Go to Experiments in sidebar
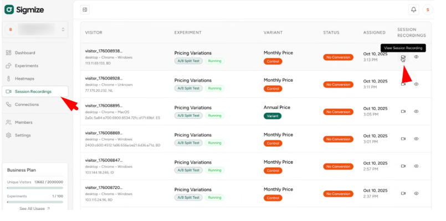The width and height of the screenshot is (446, 221). (27, 66)
